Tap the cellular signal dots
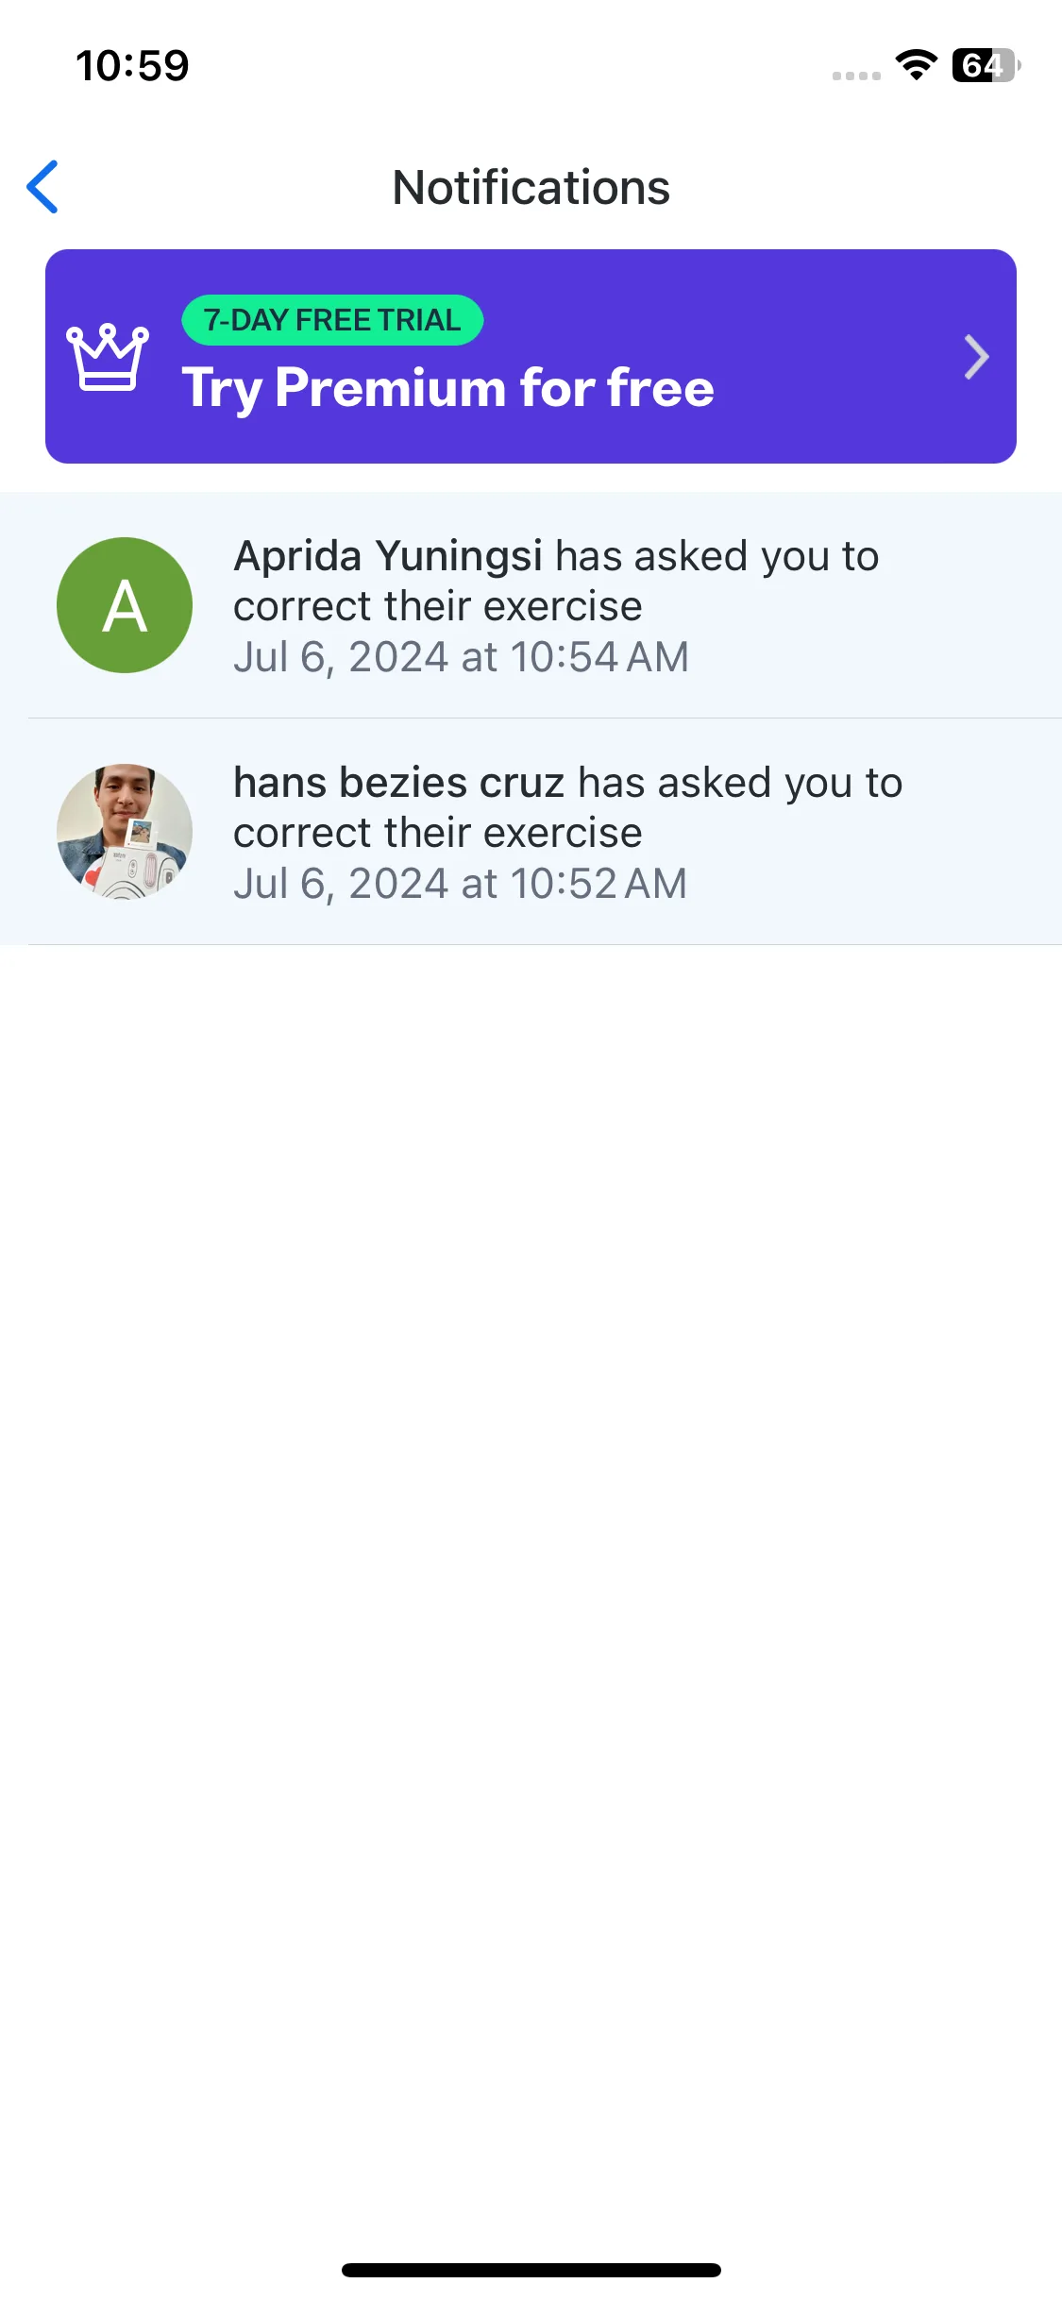1062x2300 pixels. (x=856, y=76)
